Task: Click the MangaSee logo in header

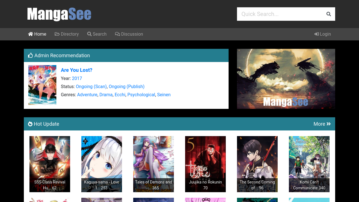Action: [x=59, y=14]
